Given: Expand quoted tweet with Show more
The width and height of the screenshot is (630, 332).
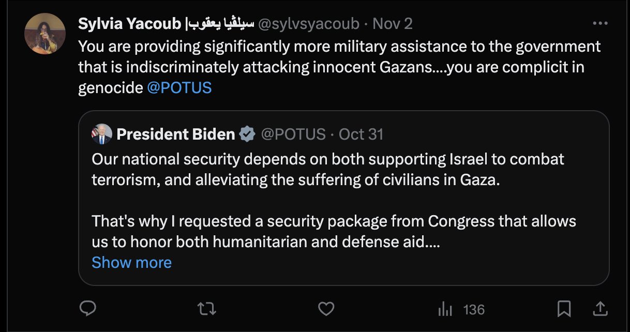Looking at the screenshot, I should (x=131, y=263).
